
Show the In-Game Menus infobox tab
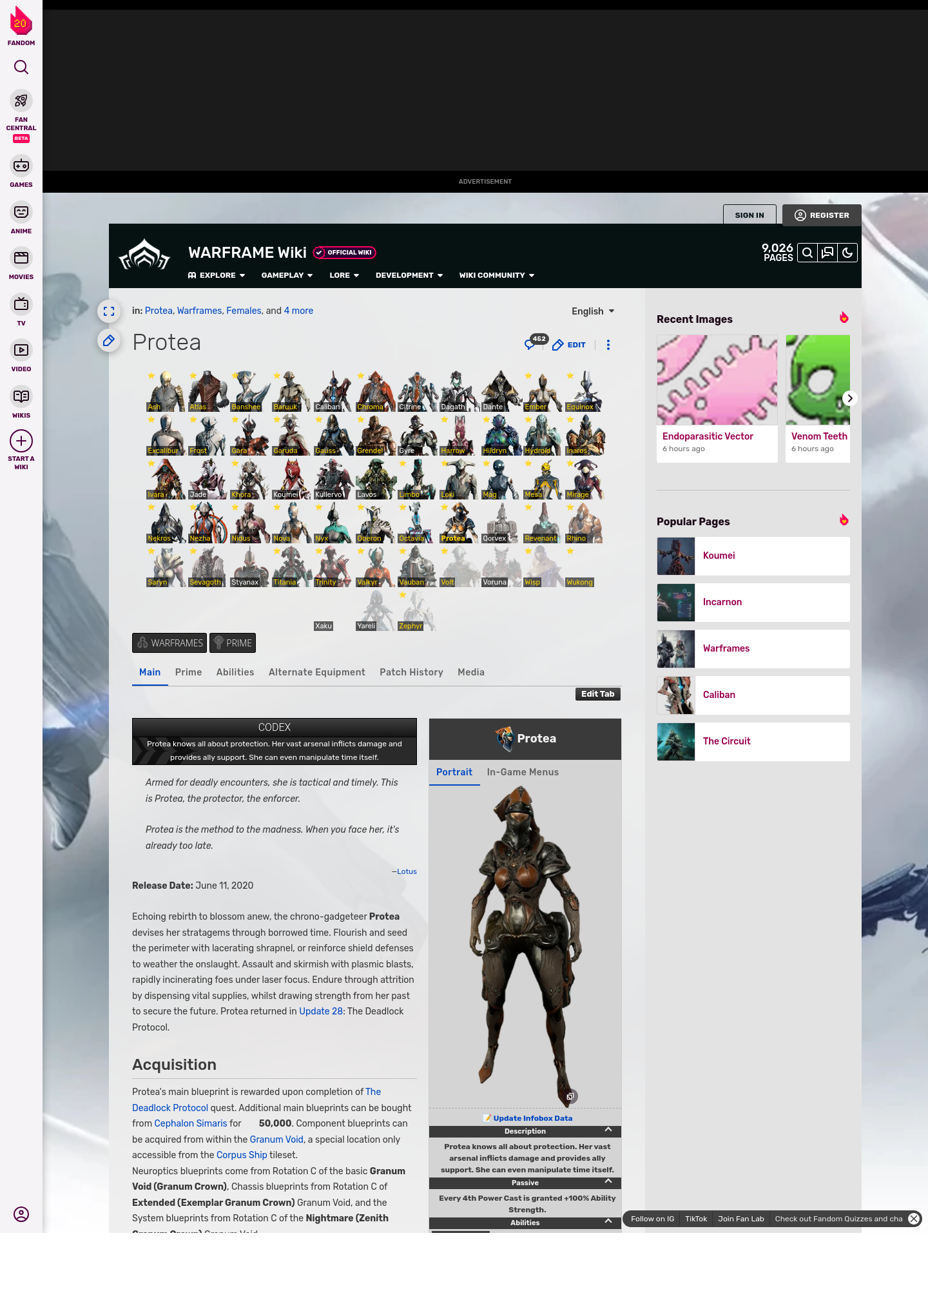pyautogui.click(x=523, y=772)
